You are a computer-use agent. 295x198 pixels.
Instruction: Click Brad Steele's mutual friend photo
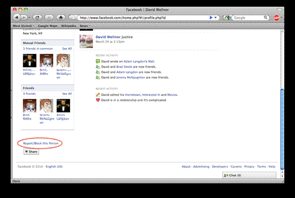[46, 61]
